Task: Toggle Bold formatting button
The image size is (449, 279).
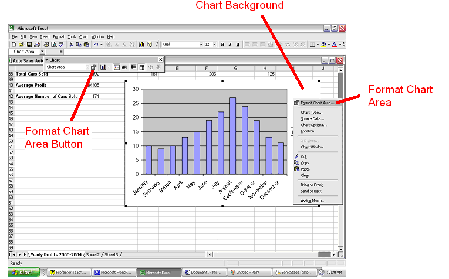Action: 222,45
